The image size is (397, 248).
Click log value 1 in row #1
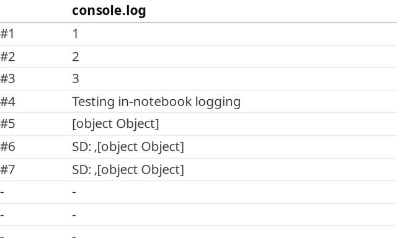75,33
